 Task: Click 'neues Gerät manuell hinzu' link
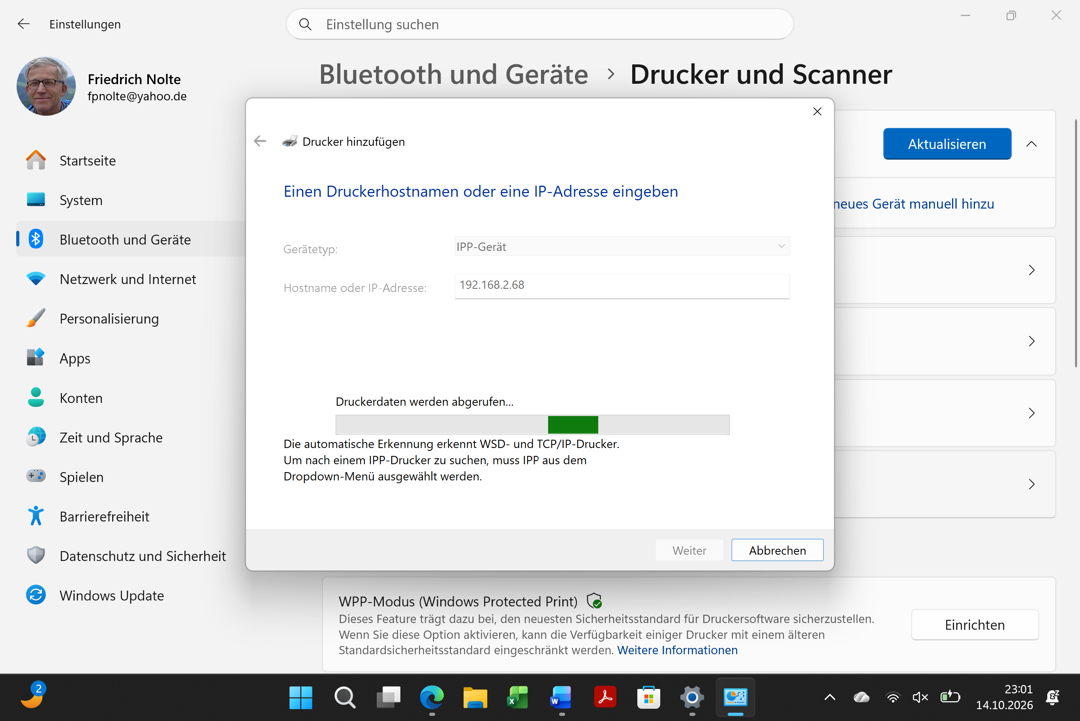(x=913, y=204)
